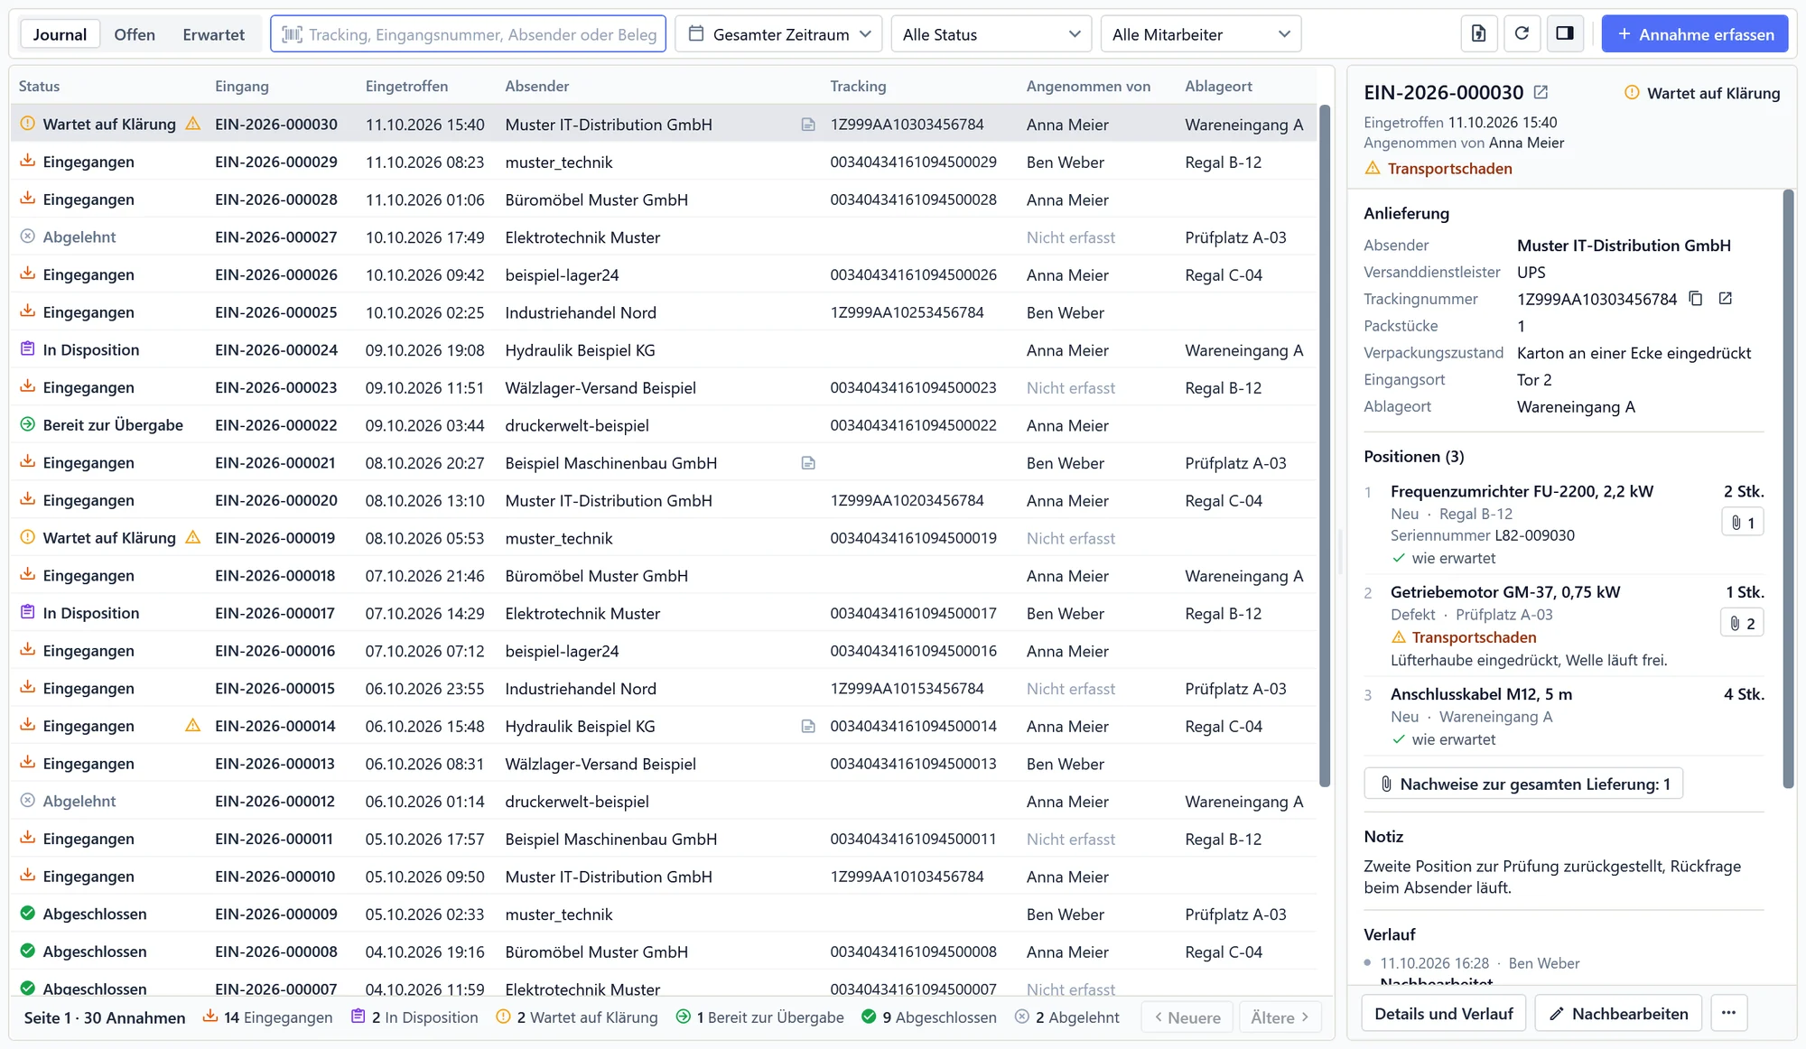Filter by 9 Abgeschlossen in footer
Screen dimensions: 1806x1049
pyautogui.click(x=929, y=1017)
